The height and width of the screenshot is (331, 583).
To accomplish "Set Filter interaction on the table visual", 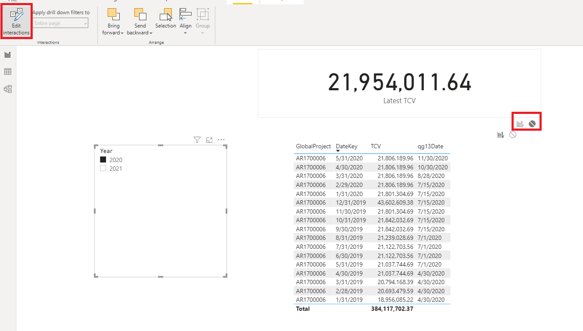I will (x=500, y=135).
